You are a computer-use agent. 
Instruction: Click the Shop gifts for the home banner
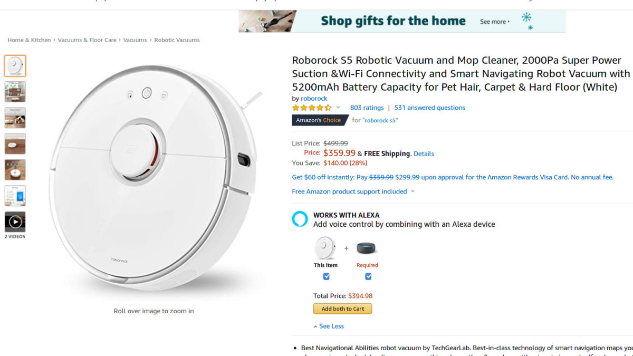click(402, 21)
